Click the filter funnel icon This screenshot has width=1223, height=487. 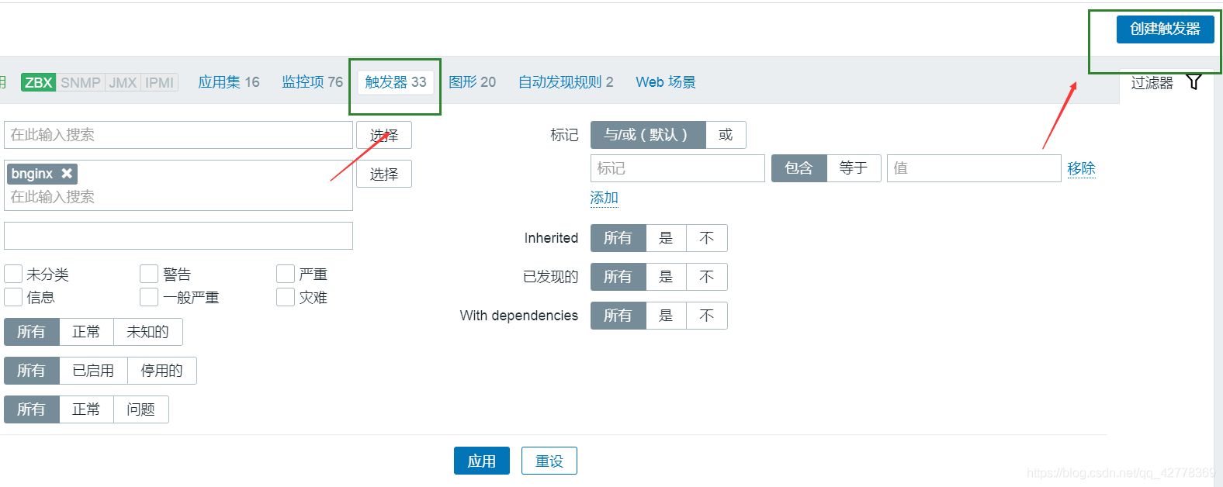1194,82
